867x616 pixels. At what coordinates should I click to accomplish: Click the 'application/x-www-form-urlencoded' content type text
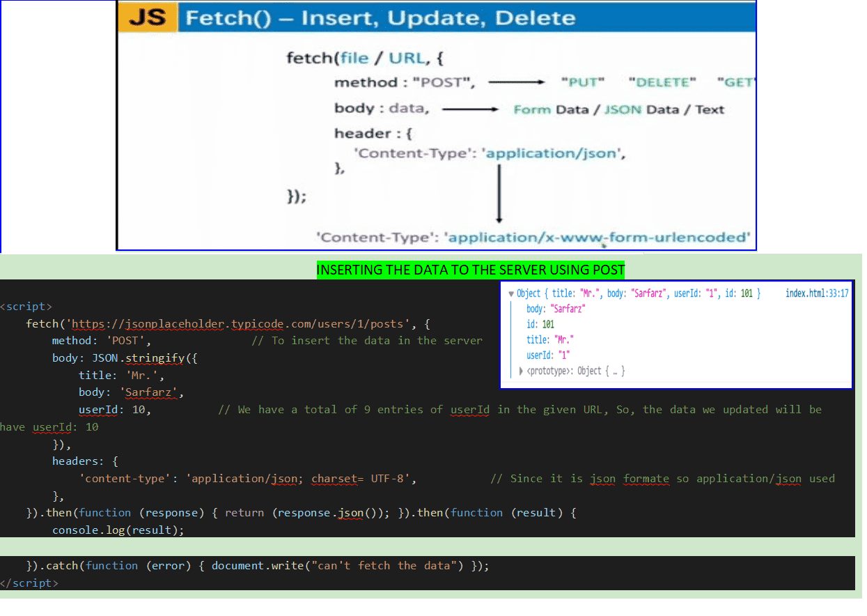tap(599, 238)
